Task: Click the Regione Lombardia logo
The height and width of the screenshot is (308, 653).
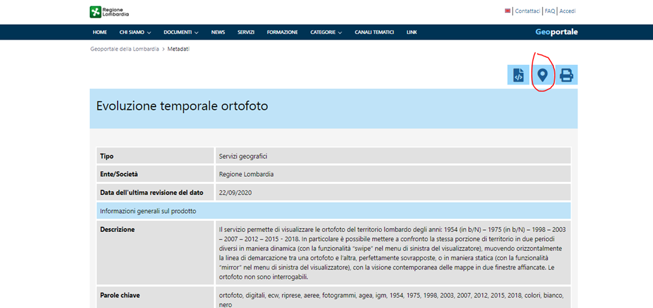Action: coord(109,12)
